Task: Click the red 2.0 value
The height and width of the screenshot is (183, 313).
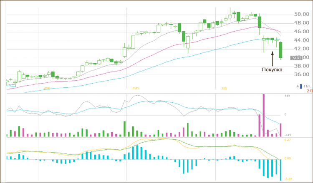Action: tap(309, 91)
